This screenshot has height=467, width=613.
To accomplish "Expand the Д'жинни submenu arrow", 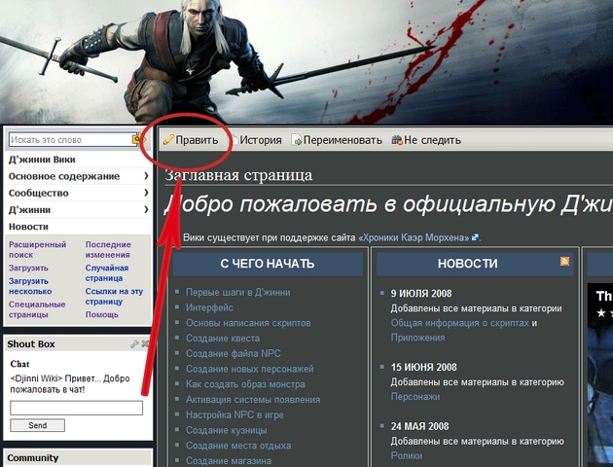I will [146, 210].
